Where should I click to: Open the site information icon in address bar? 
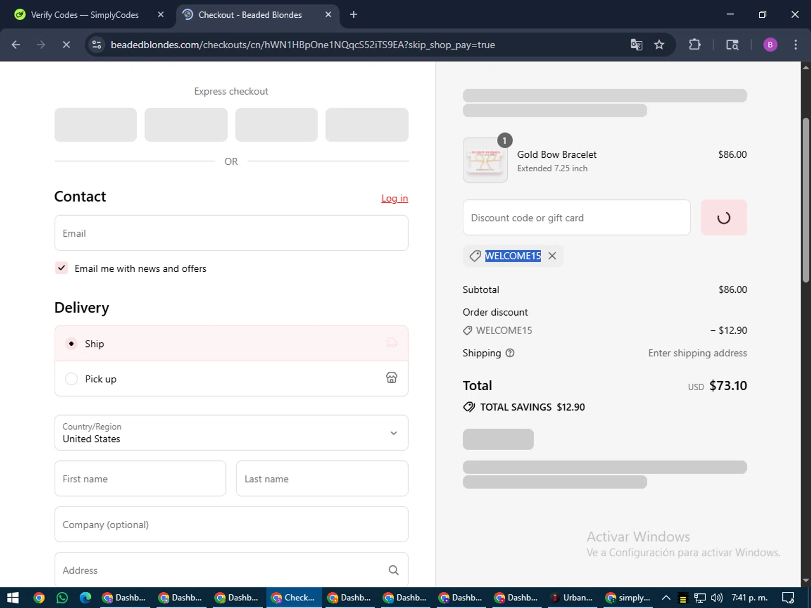click(97, 45)
